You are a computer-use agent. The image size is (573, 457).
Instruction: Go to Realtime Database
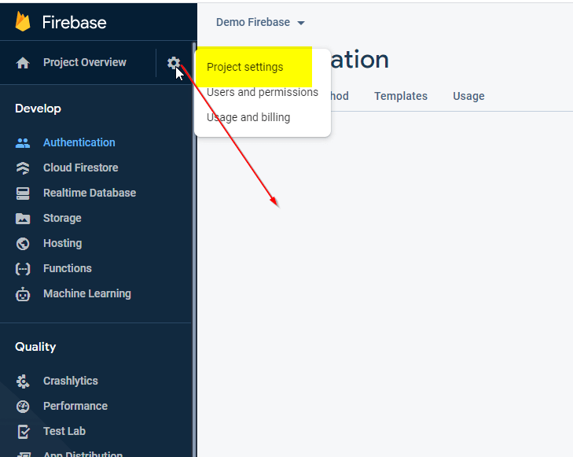tap(90, 193)
